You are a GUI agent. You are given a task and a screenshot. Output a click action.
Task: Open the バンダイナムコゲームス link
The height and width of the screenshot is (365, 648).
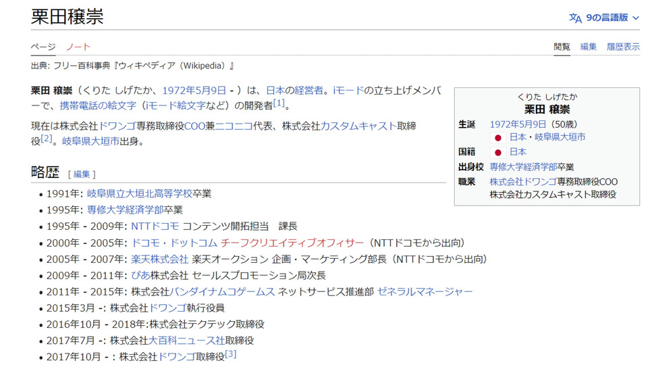[x=222, y=292]
